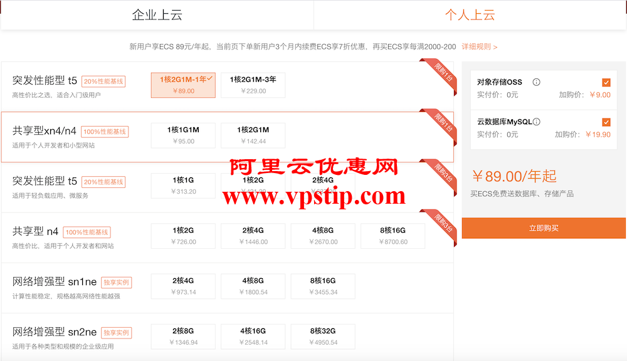627x361 pixels.
Task: Click the 网络增强型 sn1ne heading
Action: pos(55,282)
